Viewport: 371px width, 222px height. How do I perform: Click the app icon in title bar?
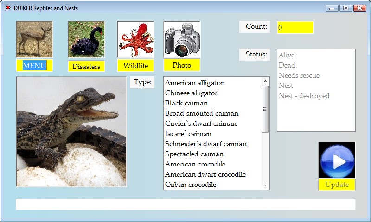(x=8, y=8)
